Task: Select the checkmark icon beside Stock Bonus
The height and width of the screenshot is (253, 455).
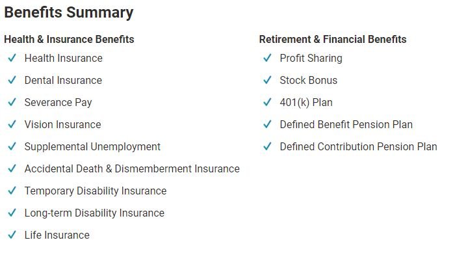Action: pos(267,80)
